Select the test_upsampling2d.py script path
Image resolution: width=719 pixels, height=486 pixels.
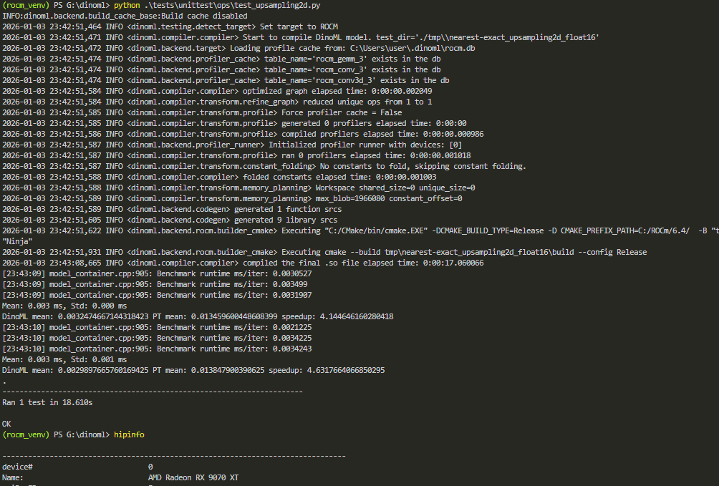point(232,6)
